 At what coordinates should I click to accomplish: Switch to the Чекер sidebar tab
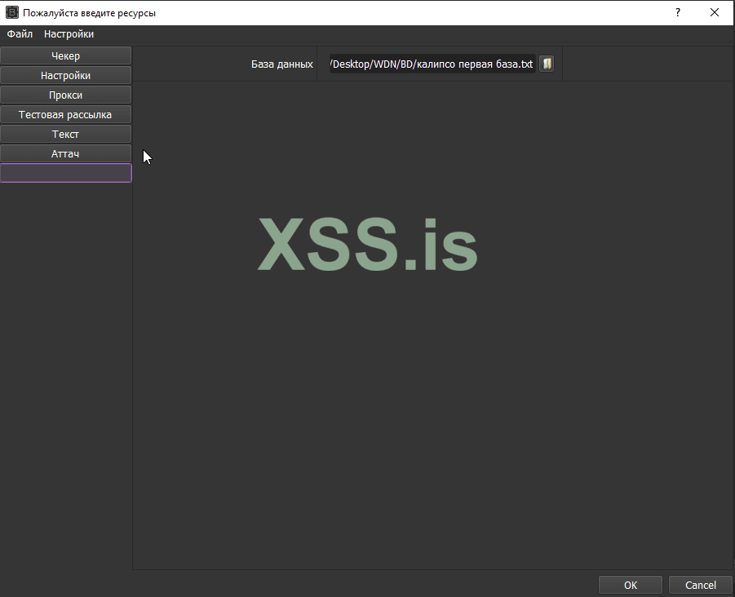coord(65,55)
